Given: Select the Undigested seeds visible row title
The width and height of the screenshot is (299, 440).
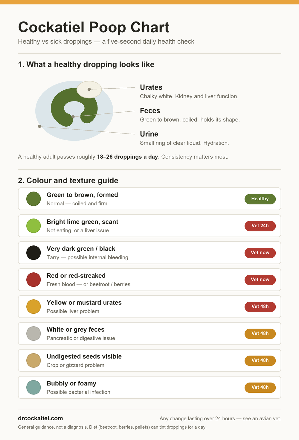Looking at the screenshot, I should pos(84,356).
